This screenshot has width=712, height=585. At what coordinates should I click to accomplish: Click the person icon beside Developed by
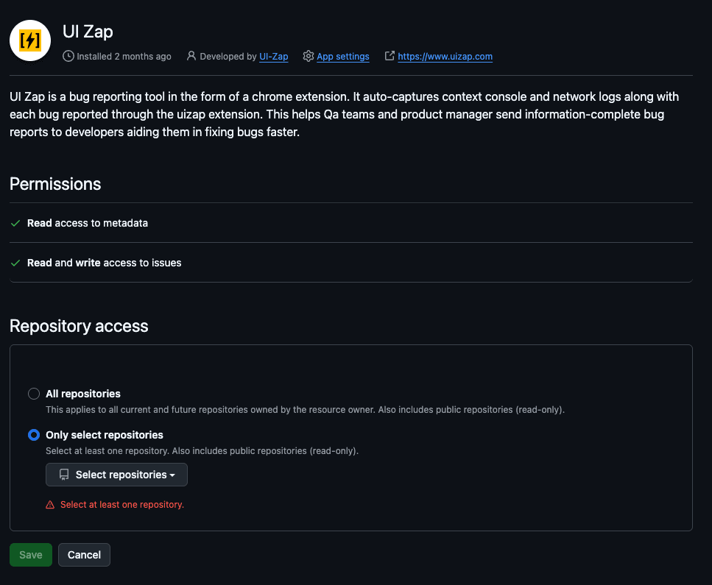tap(191, 56)
